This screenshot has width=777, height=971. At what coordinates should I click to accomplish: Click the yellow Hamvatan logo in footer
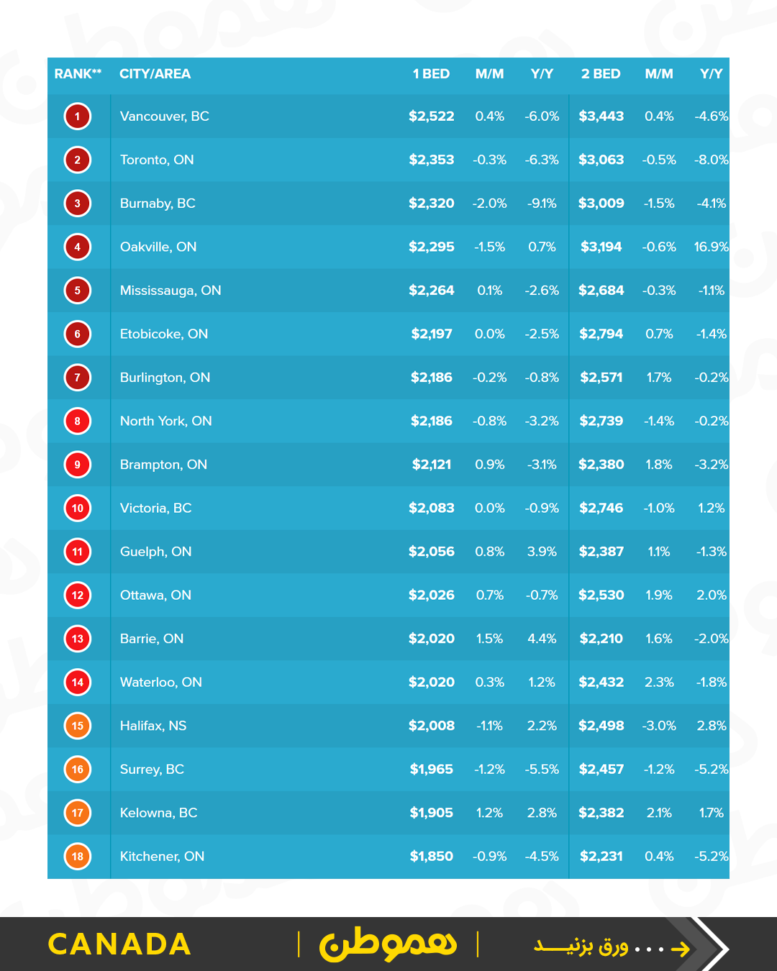click(388, 944)
